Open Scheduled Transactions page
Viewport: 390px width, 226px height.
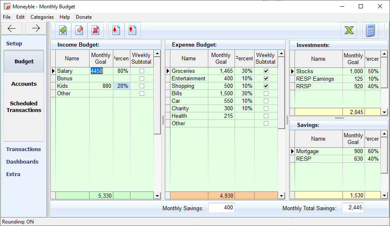click(x=24, y=107)
